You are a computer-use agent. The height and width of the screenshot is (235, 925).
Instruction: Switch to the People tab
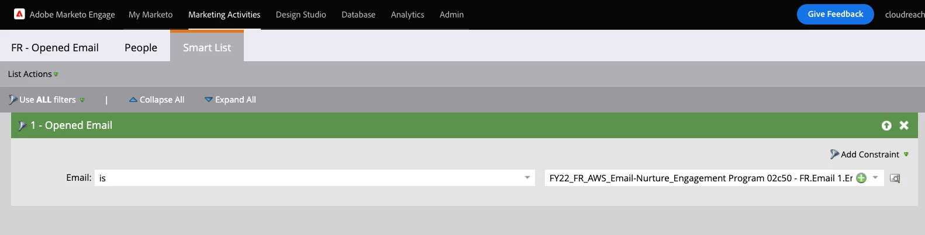(141, 48)
